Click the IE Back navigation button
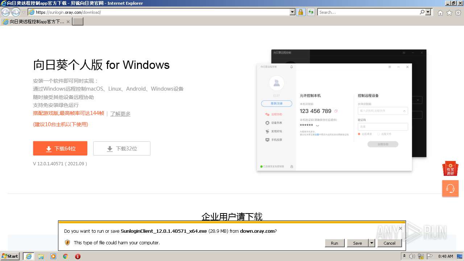464x261 pixels. 5,12
